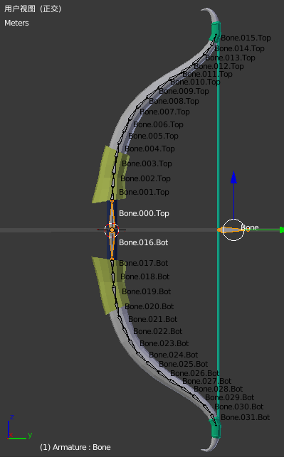Screen dimensions: 284x457
Task: Select Bone.007.Top label
Action: click(x=164, y=112)
